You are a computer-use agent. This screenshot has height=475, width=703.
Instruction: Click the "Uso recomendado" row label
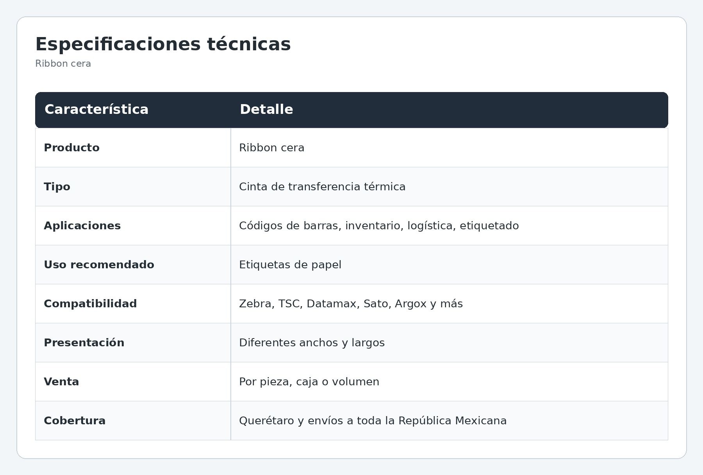[x=99, y=265]
